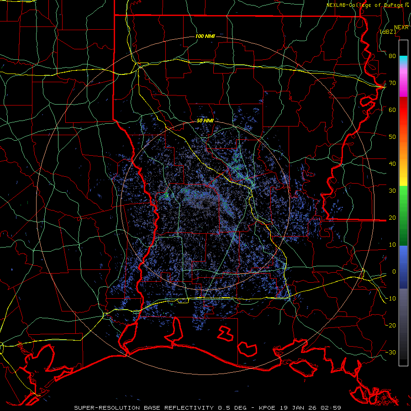Click the 30 value on the dBZ scale

392,191
